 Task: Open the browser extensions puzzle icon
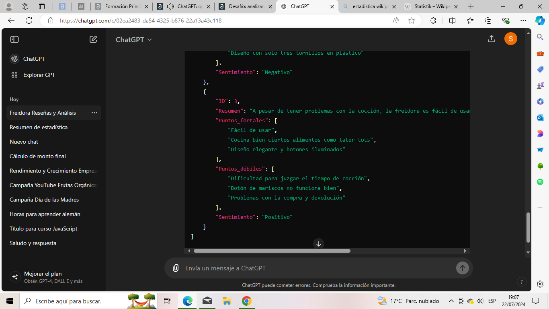pyautogui.click(x=433, y=21)
